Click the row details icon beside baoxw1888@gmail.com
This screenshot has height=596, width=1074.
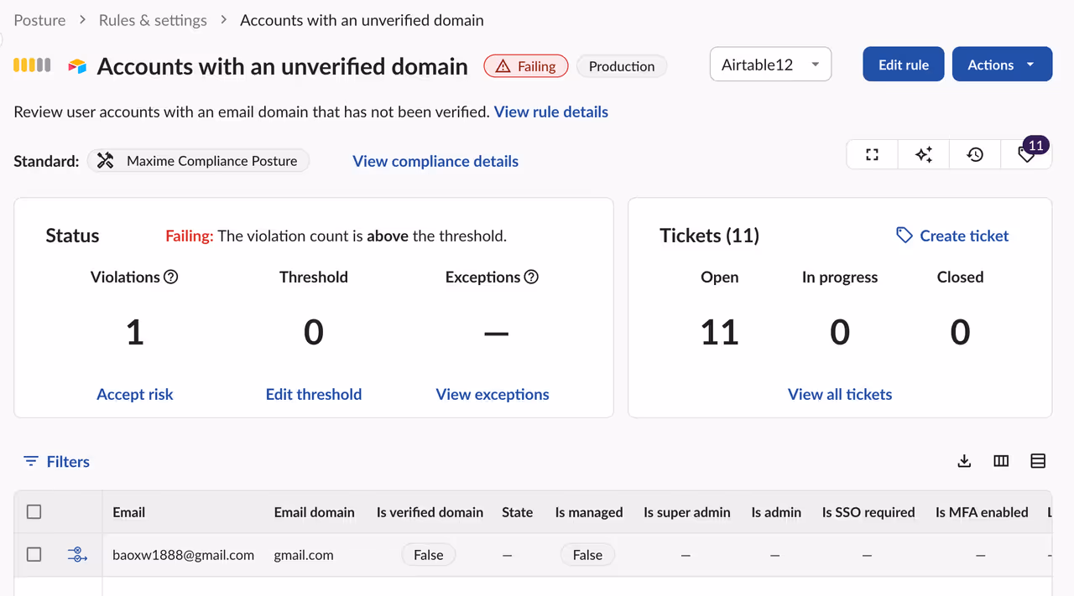[x=77, y=554]
